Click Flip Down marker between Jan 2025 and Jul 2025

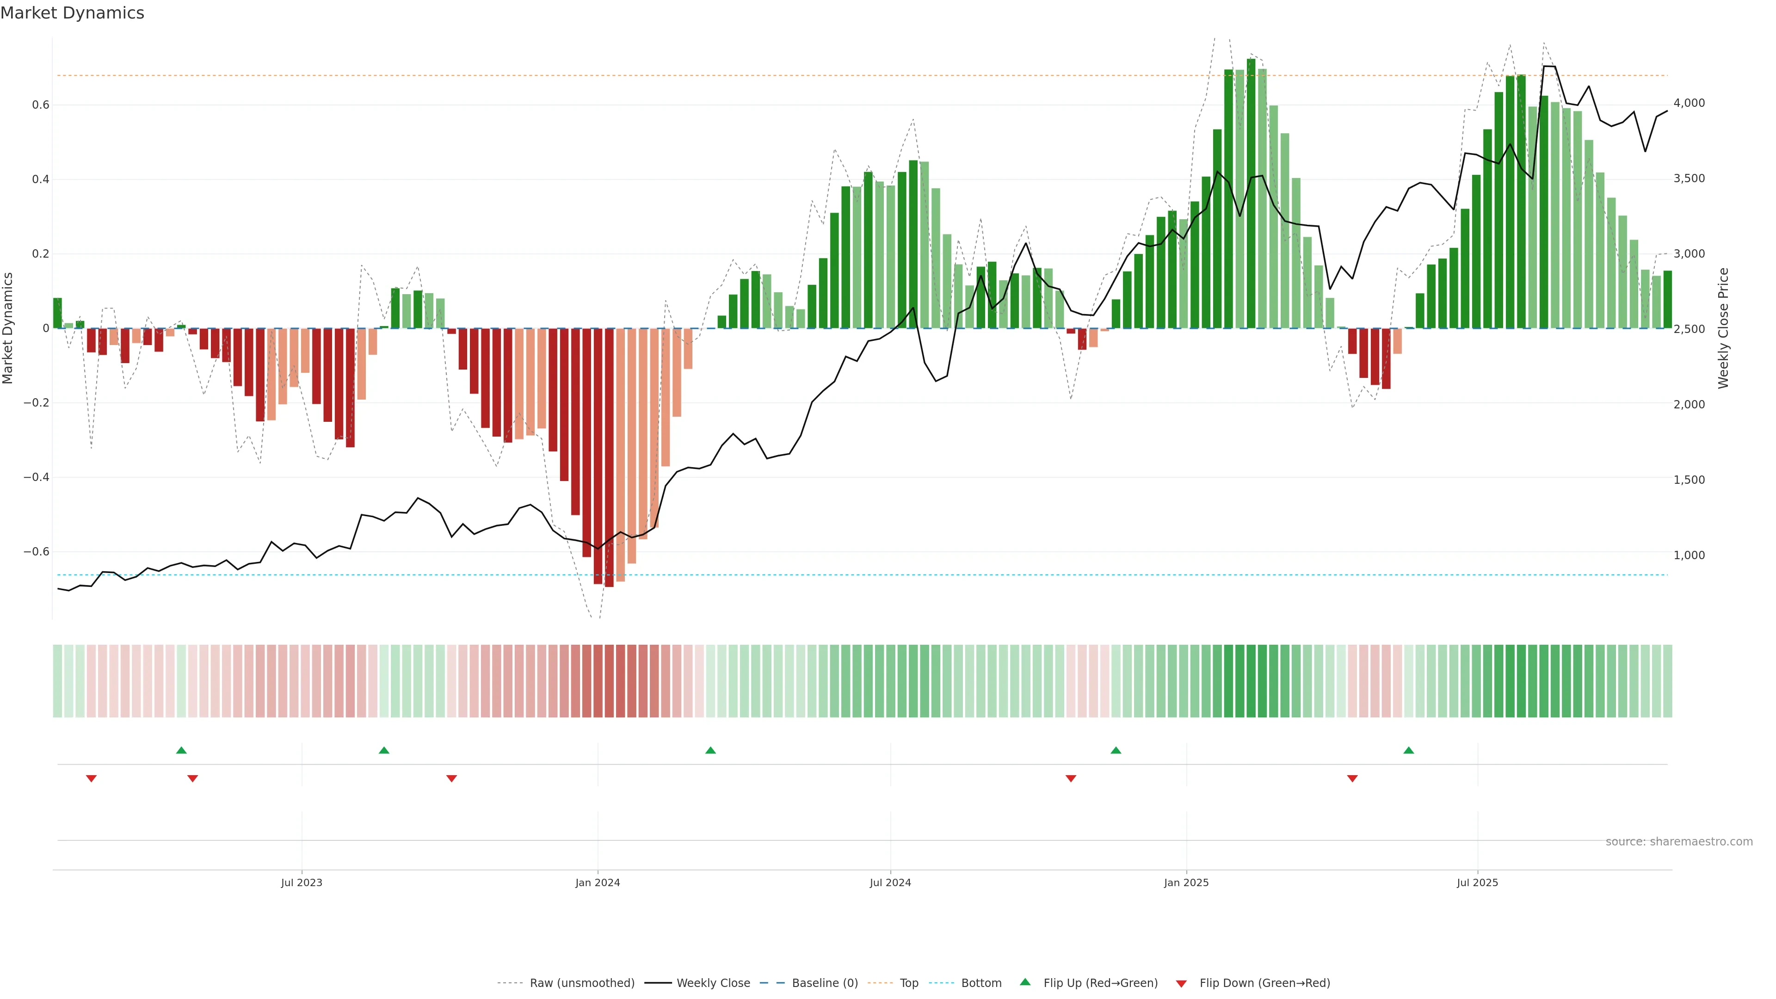(x=1352, y=778)
